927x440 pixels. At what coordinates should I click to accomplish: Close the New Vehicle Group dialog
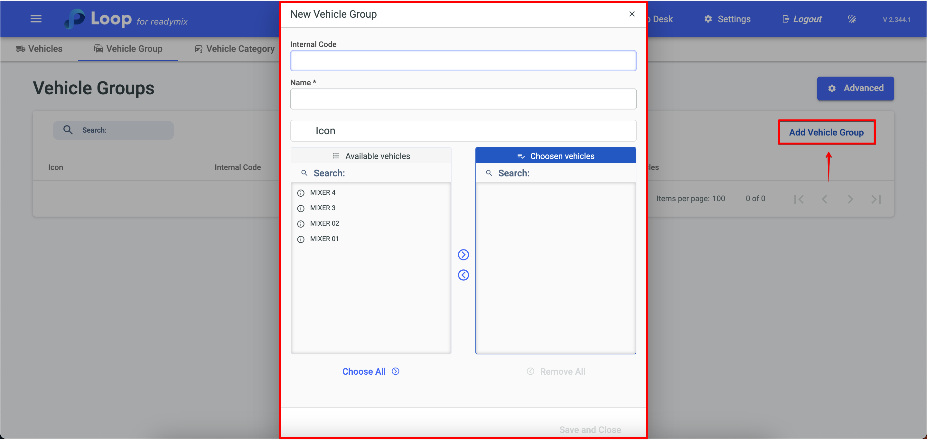tap(632, 14)
